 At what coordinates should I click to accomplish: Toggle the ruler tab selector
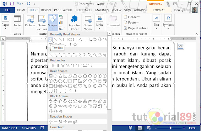point(3,39)
